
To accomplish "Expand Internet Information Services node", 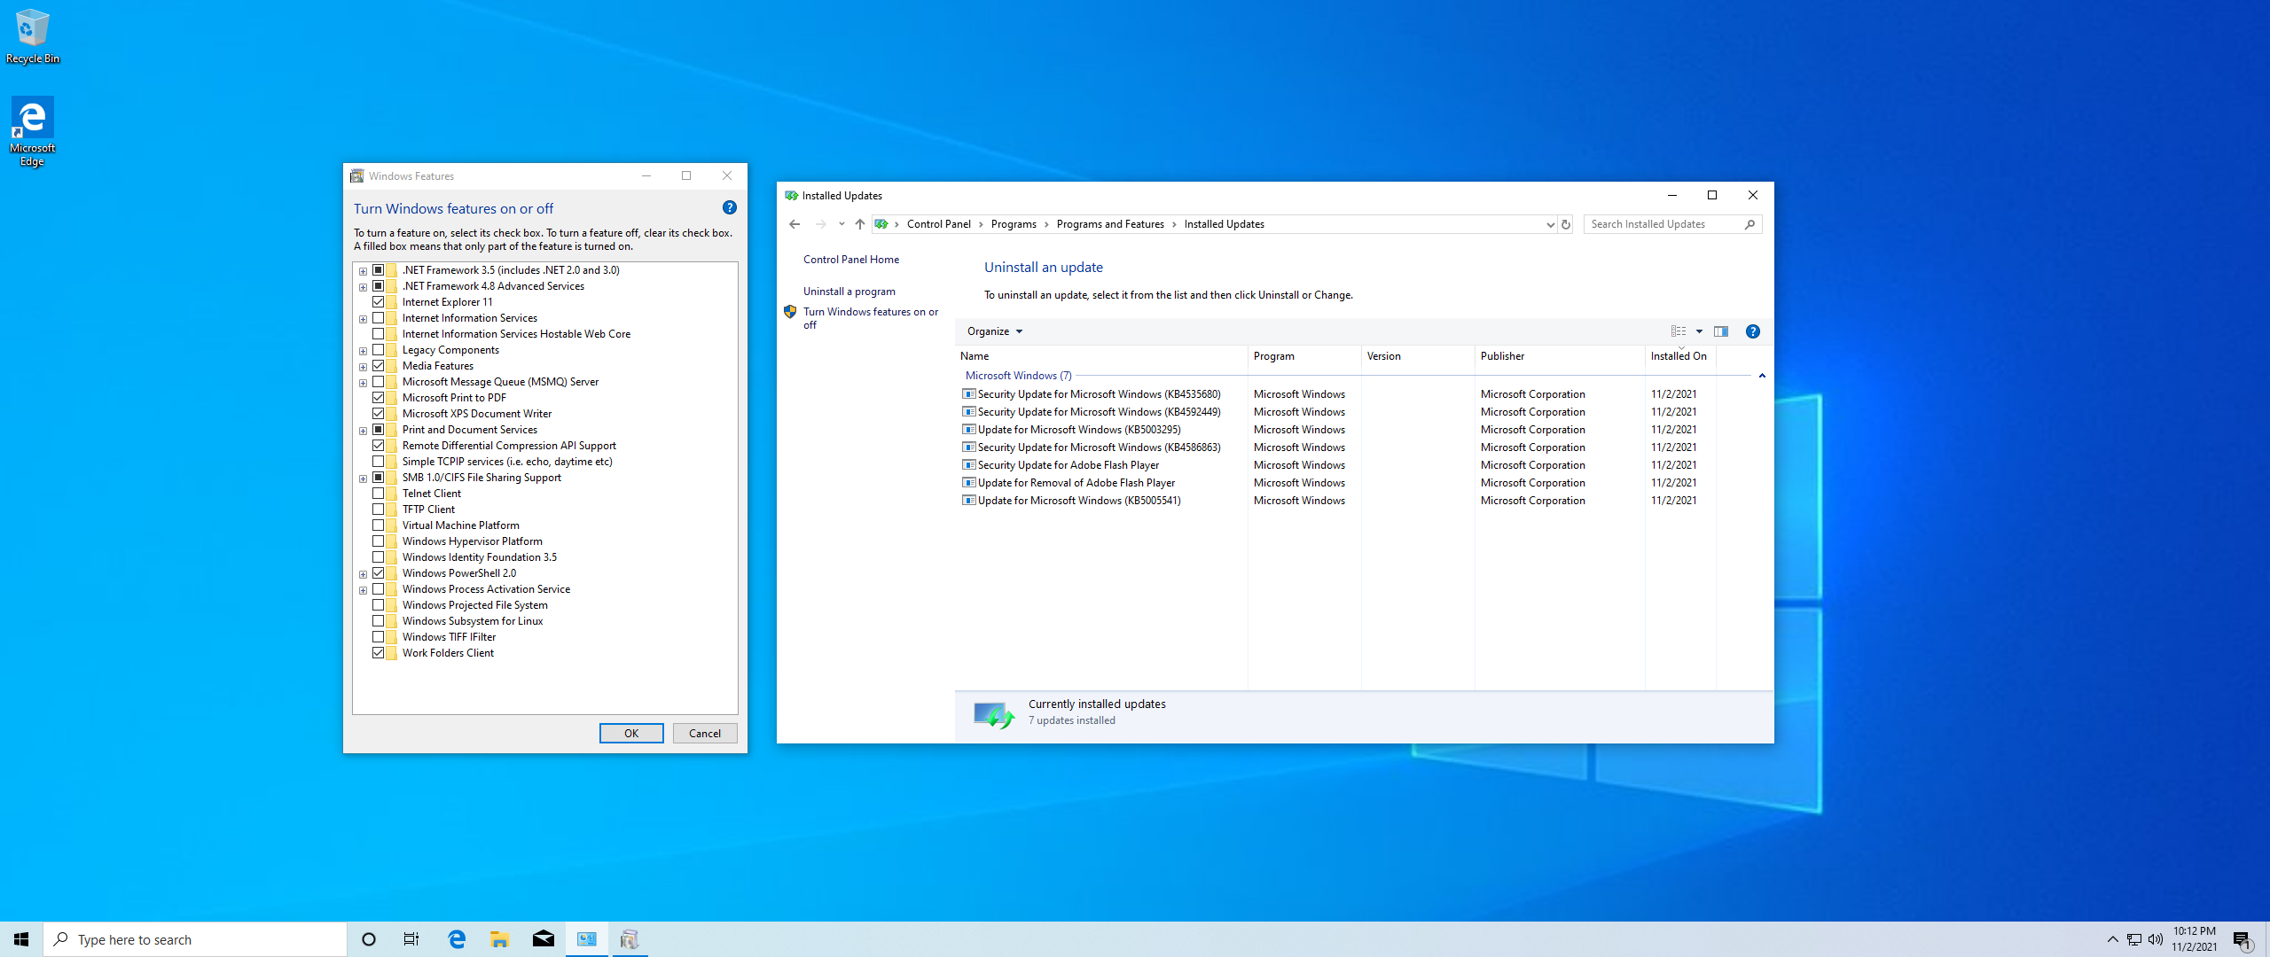I will point(363,319).
